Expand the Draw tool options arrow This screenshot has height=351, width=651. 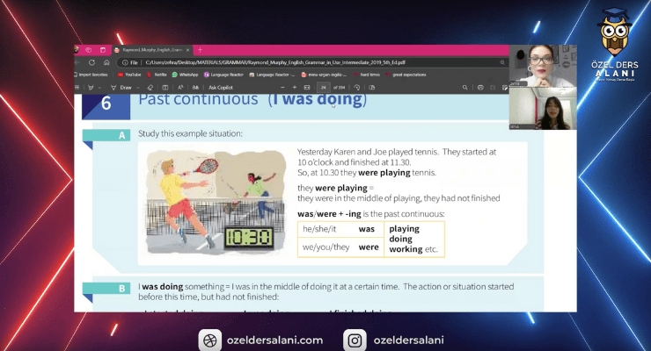click(138, 88)
